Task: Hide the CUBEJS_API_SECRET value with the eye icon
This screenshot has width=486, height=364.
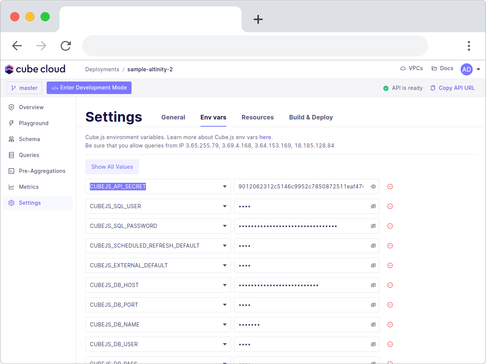Action: point(373,187)
